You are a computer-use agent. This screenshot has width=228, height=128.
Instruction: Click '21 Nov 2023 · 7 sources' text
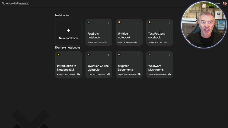[157, 75]
